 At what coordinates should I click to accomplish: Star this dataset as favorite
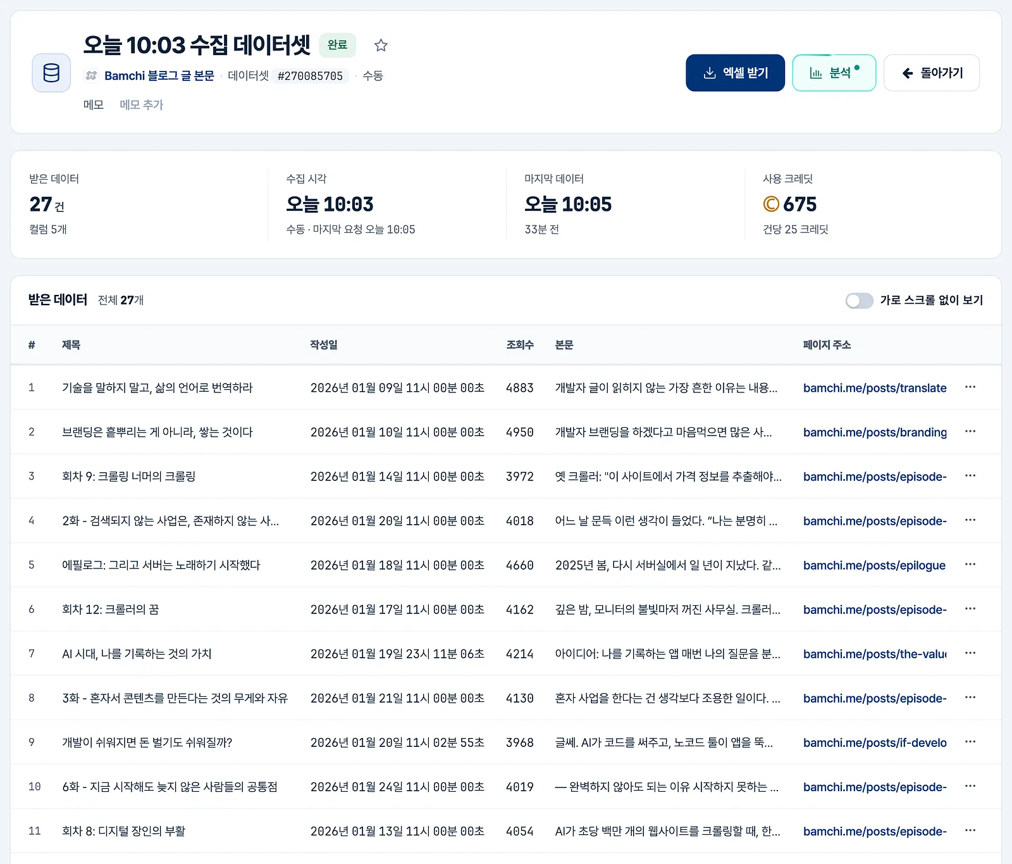click(x=381, y=46)
